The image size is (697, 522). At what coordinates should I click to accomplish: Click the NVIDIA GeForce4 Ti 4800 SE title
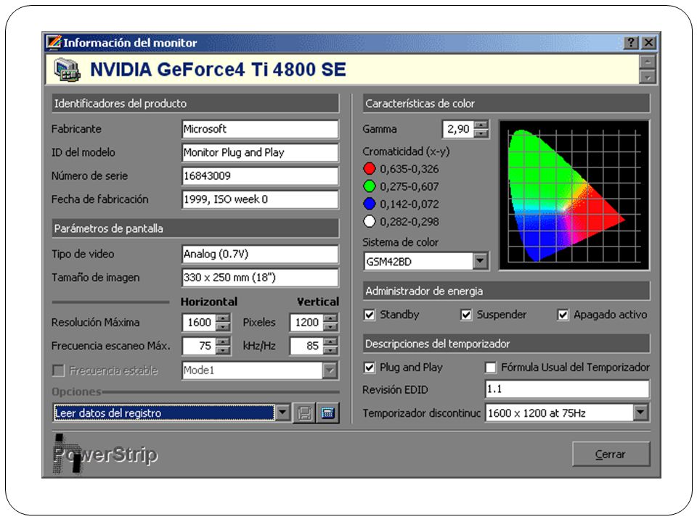click(218, 70)
